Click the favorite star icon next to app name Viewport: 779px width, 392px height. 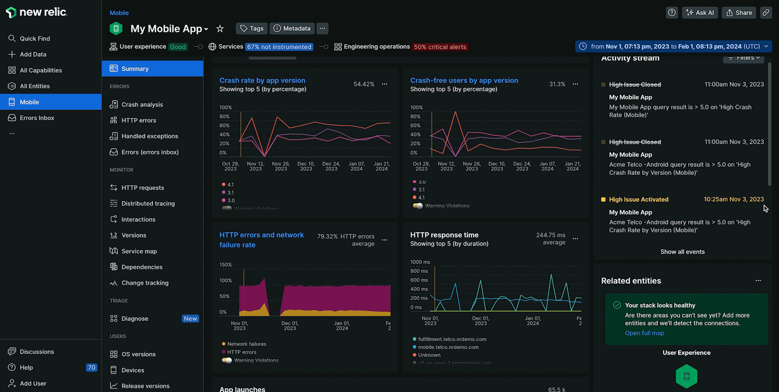(220, 29)
